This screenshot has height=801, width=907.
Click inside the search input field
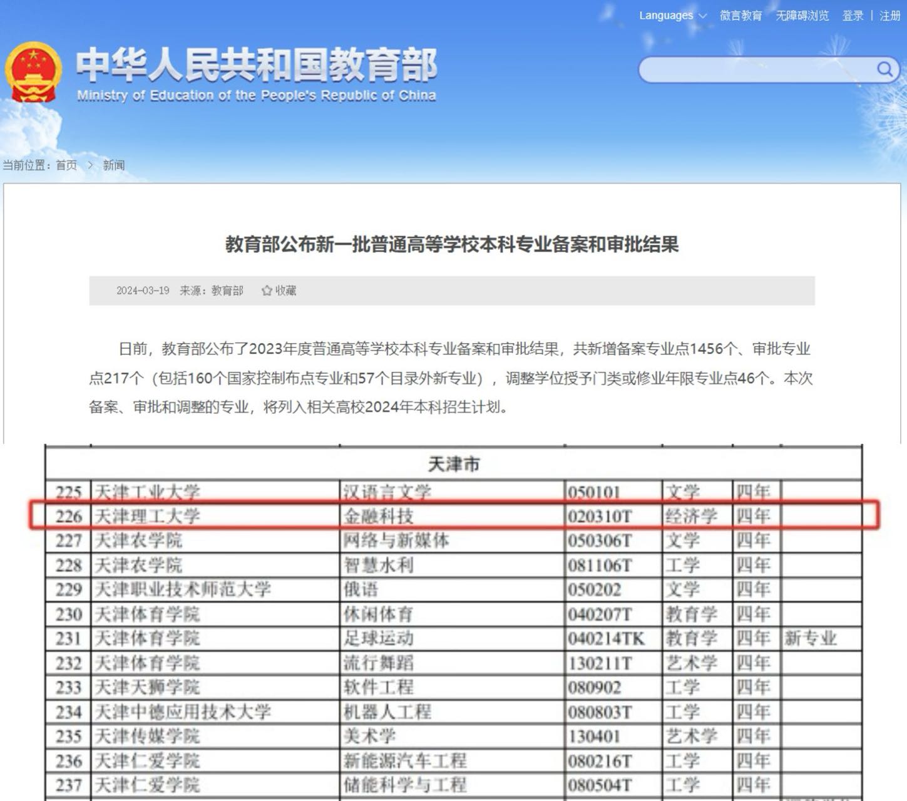coord(754,70)
